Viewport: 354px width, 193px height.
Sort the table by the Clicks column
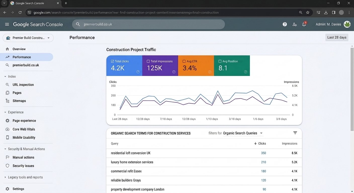point(260,143)
